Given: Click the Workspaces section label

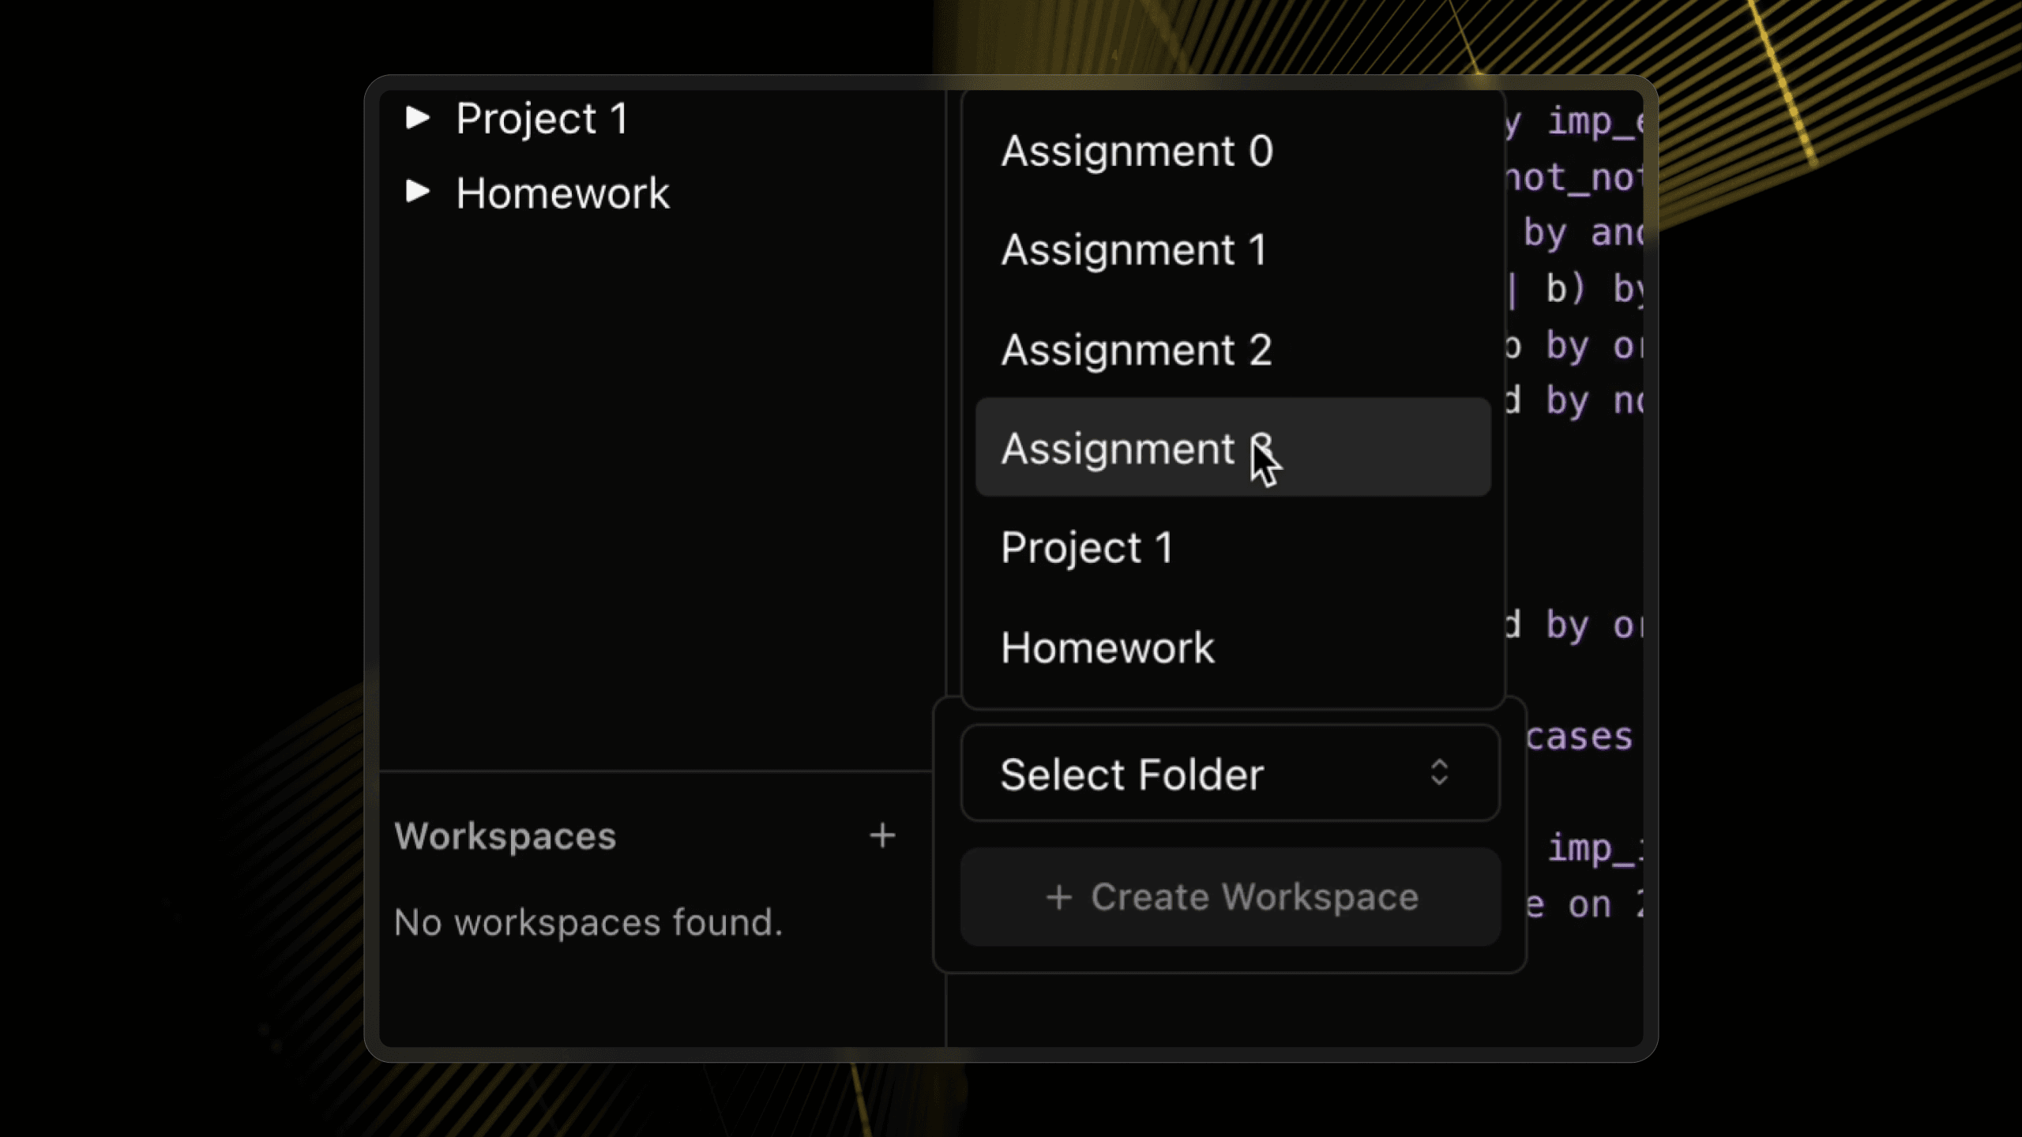Looking at the screenshot, I should (504, 835).
